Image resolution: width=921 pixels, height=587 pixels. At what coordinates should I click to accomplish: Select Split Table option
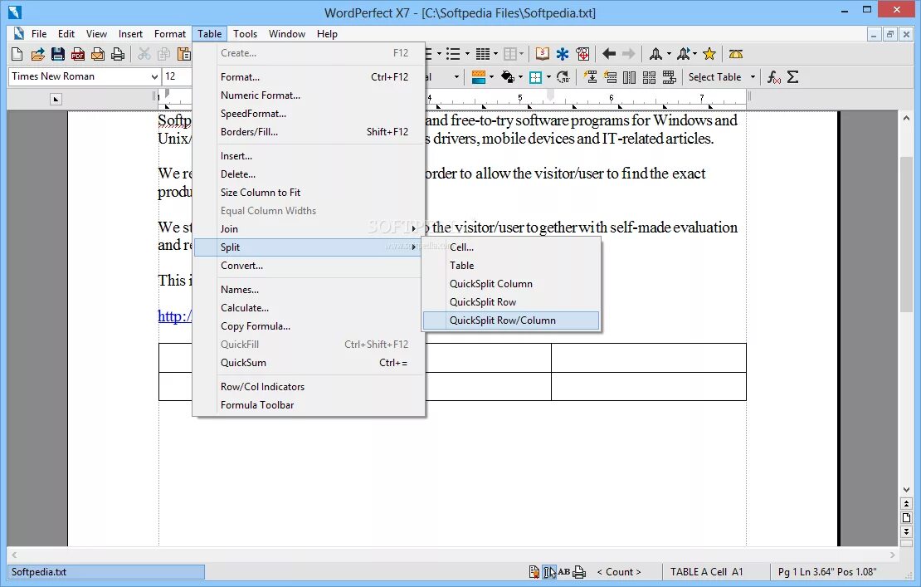click(x=511, y=266)
